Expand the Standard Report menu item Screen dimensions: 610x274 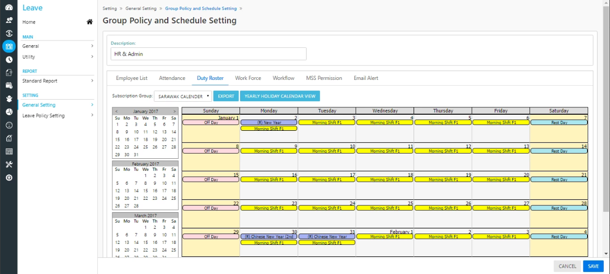[58, 81]
